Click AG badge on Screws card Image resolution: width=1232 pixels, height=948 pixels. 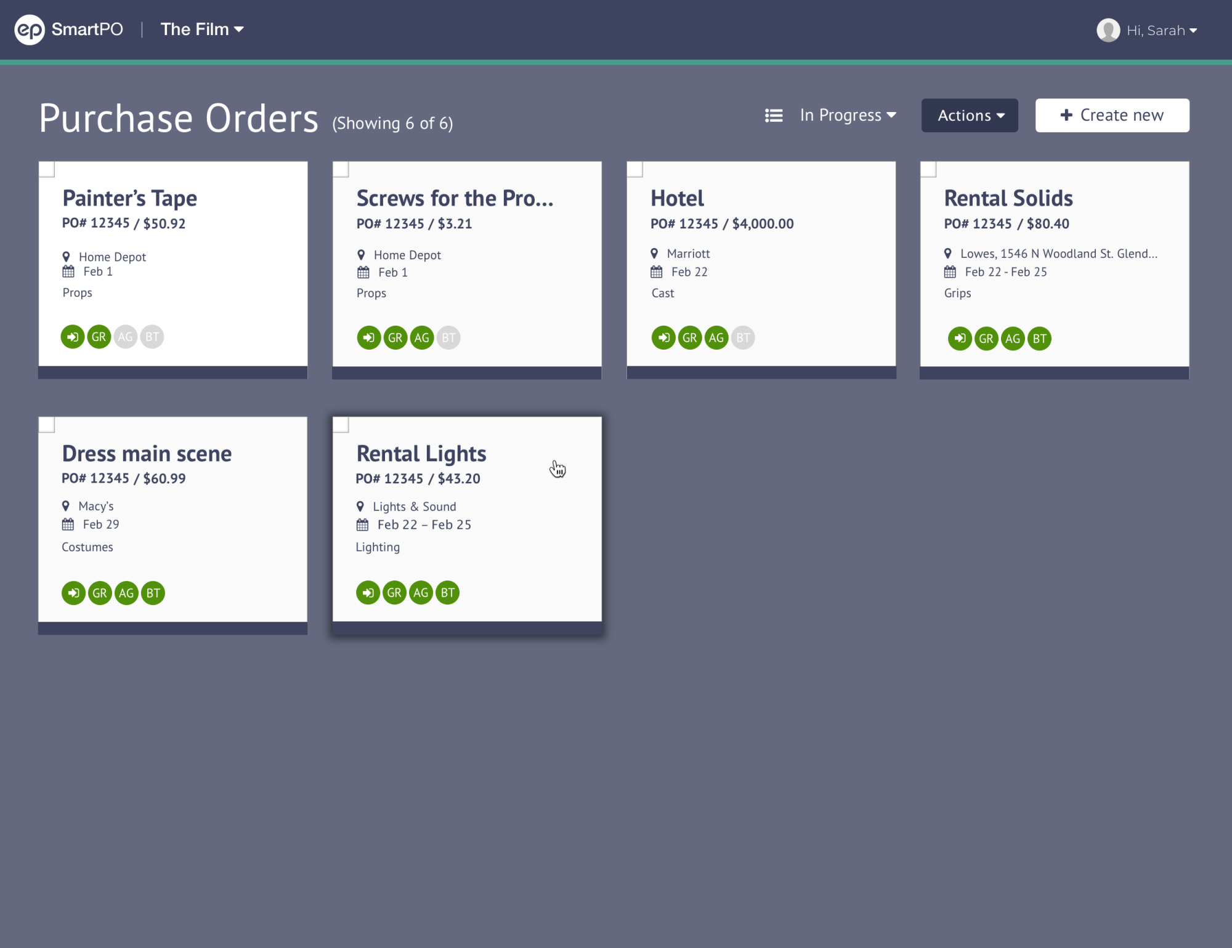tap(422, 337)
